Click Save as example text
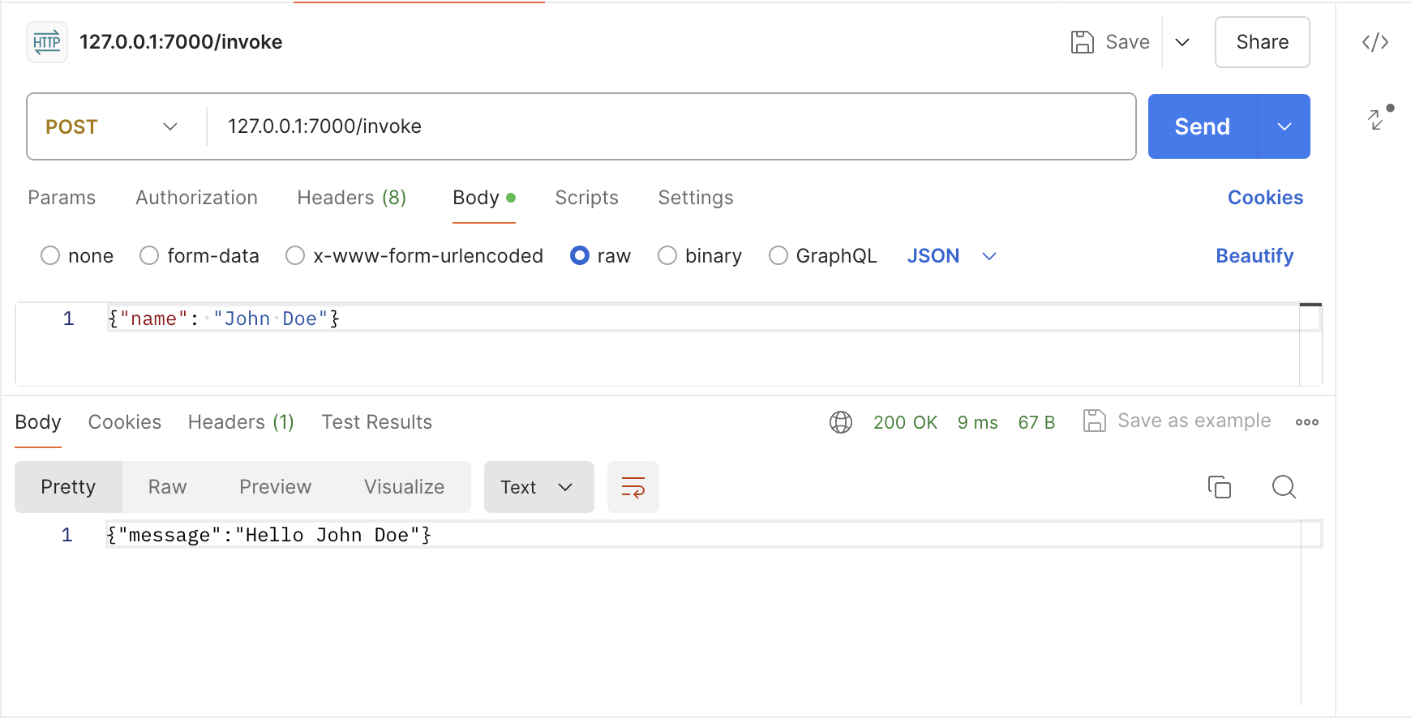 (x=1194, y=421)
